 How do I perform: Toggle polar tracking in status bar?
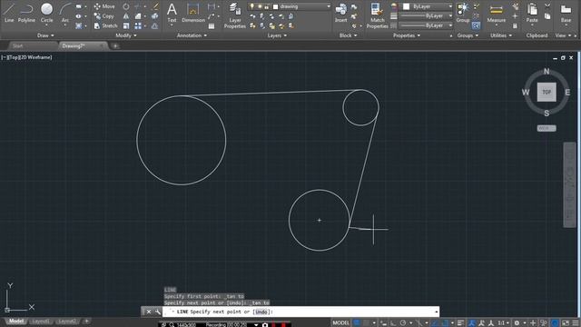[x=403, y=323]
